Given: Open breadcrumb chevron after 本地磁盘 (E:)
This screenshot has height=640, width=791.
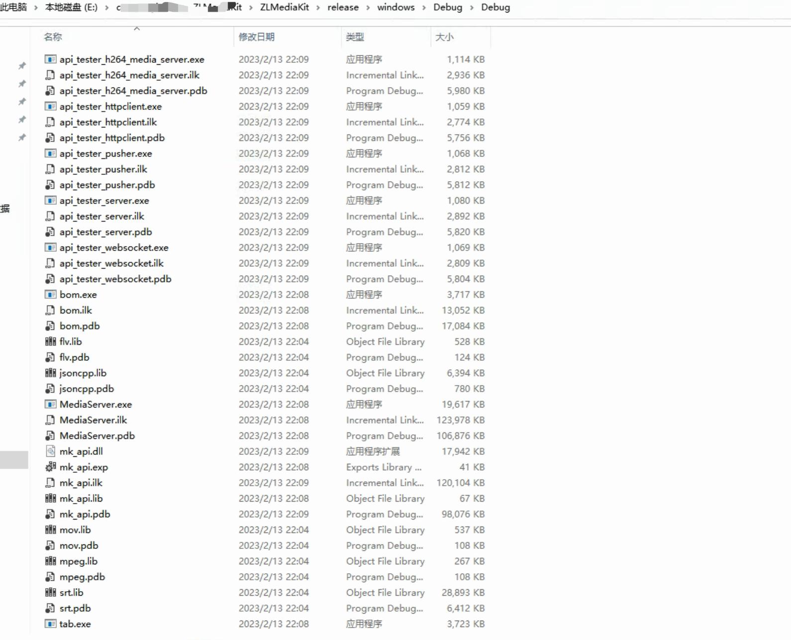Looking at the screenshot, I should 106,7.
